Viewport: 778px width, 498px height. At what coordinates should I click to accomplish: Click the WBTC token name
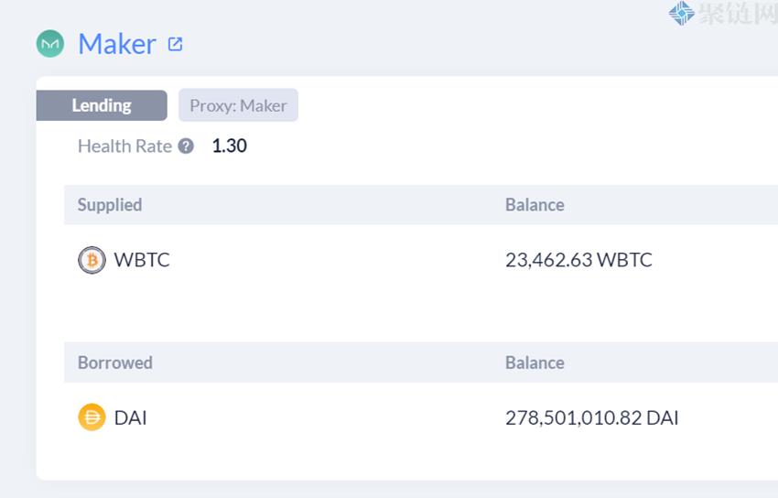(142, 260)
